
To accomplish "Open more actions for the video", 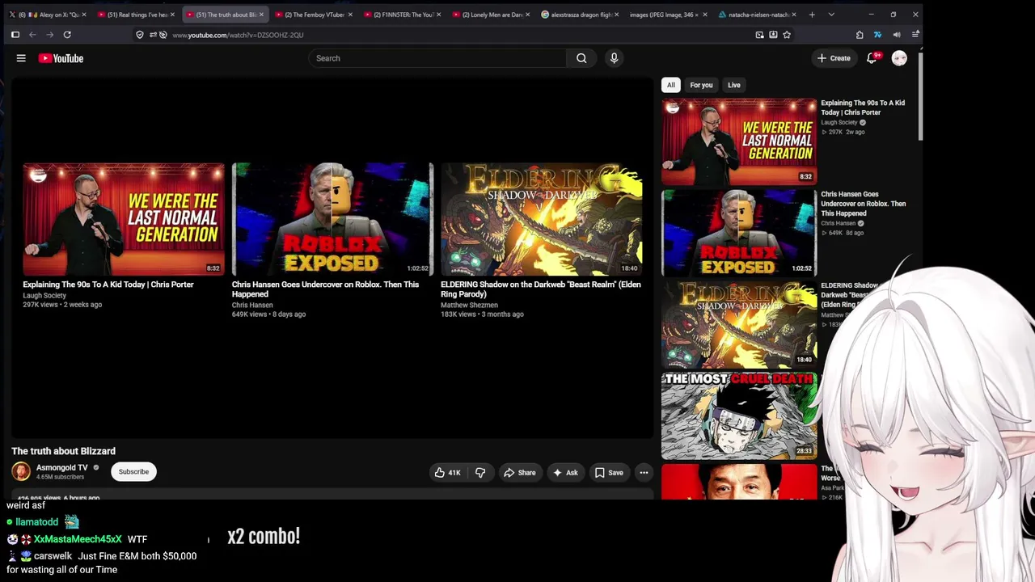I will point(644,472).
